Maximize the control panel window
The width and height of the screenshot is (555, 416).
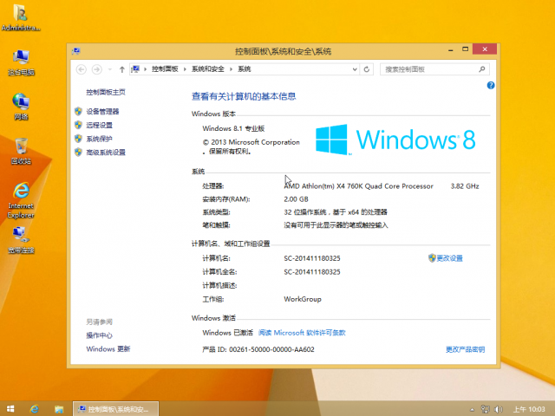tap(465, 49)
